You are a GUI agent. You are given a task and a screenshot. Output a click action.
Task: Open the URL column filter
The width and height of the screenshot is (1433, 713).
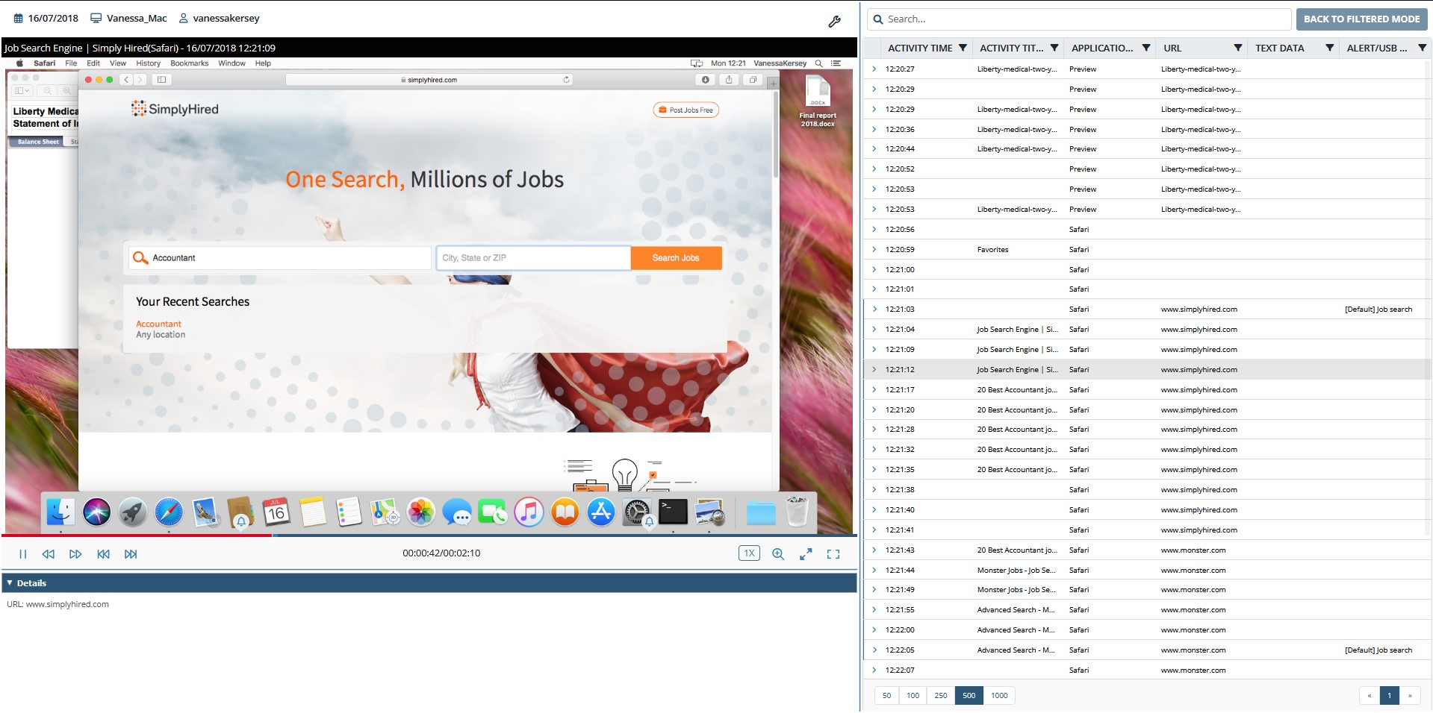(x=1238, y=48)
